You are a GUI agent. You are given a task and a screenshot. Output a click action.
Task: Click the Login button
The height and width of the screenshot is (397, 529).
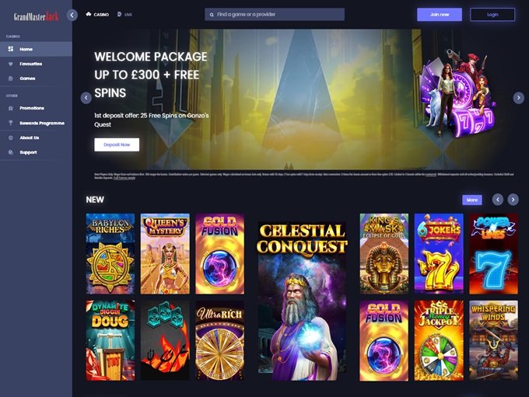tap(492, 15)
